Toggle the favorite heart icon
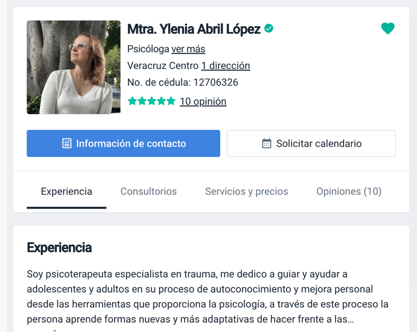Viewport: 417px width, 332px height. [388, 28]
